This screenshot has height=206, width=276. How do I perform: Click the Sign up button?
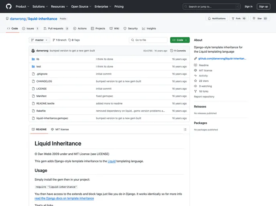pyautogui.click(x=263, y=6)
